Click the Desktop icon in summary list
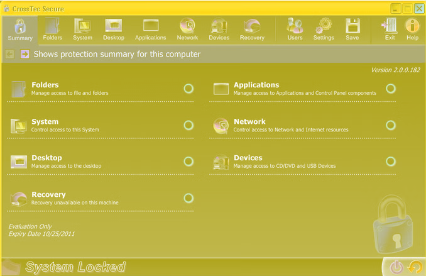Screen dimensions: 426x276 (x=19, y=162)
